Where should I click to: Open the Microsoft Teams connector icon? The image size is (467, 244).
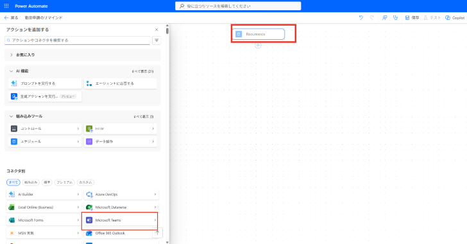coord(89,220)
